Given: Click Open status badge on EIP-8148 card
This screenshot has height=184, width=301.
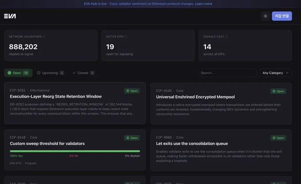Looking at the screenshot, I should pos(132,138).
